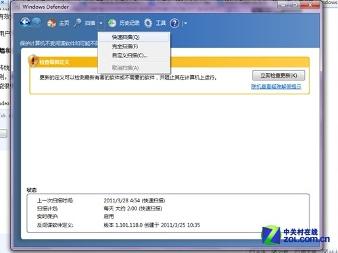338x253 pixels.
Task: Click the warning shield icon in banner
Action: [x=33, y=60]
